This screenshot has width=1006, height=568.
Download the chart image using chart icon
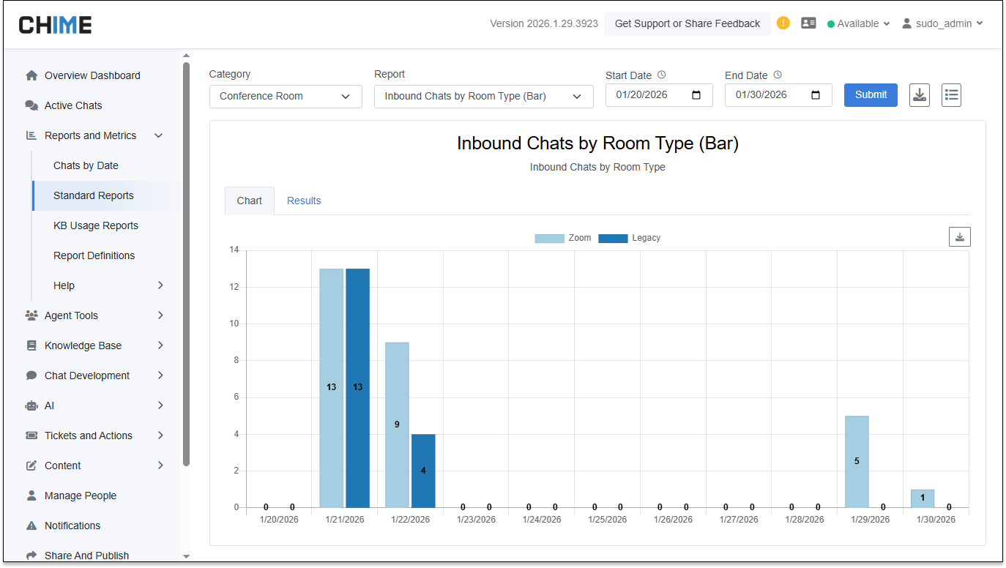(959, 237)
